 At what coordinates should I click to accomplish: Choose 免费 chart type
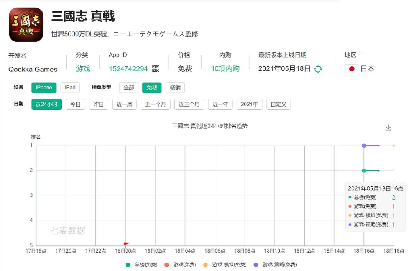(x=152, y=88)
